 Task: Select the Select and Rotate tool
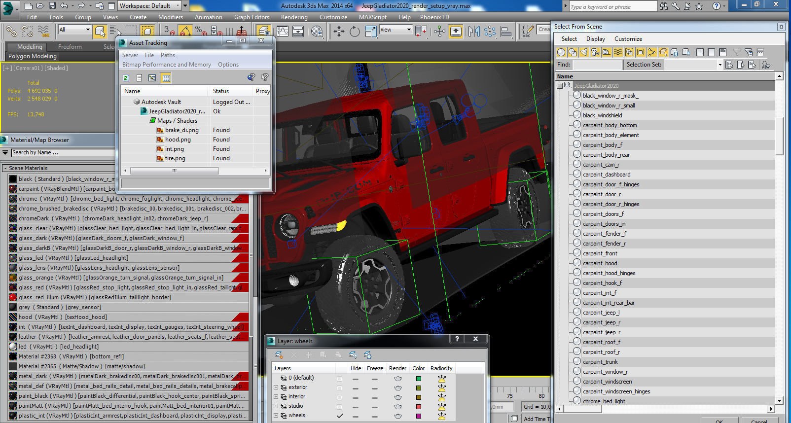[355, 32]
